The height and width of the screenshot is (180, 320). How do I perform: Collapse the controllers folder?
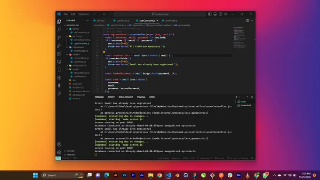(x=77, y=36)
